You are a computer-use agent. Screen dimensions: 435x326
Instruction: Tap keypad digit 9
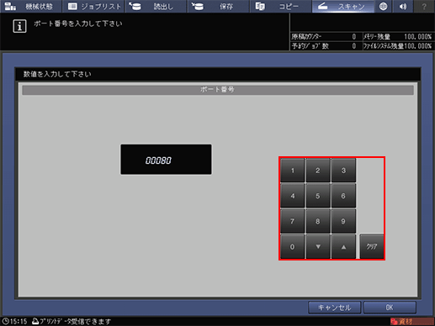coord(343,221)
